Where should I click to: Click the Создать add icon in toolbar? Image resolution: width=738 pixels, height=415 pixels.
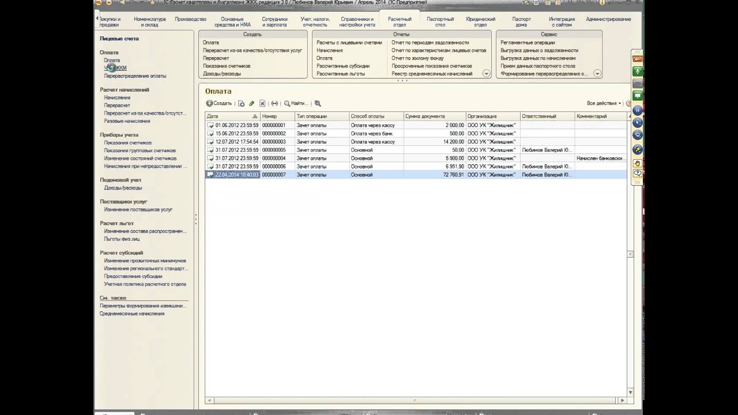point(210,103)
